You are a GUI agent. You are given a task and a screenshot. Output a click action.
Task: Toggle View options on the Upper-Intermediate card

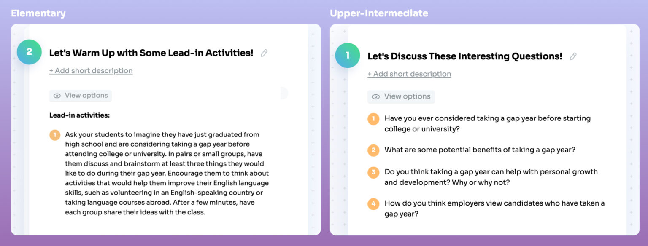(401, 96)
